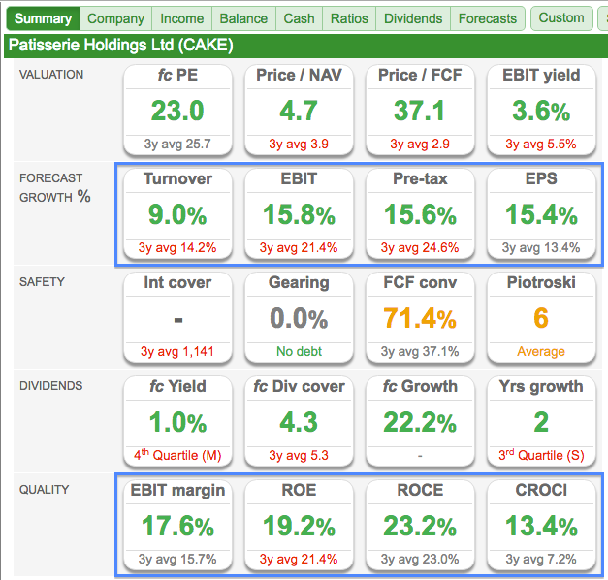
Task: Click the EPS growth card
Action: [x=541, y=213]
